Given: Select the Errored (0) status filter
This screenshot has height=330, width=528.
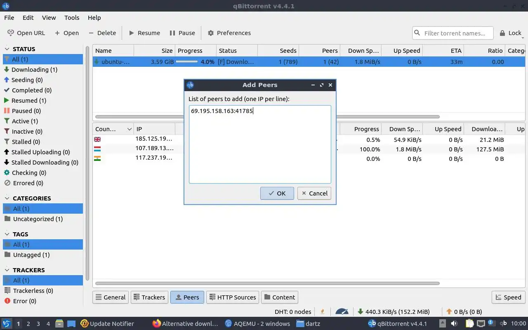Looking at the screenshot, I should coord(43,183).
